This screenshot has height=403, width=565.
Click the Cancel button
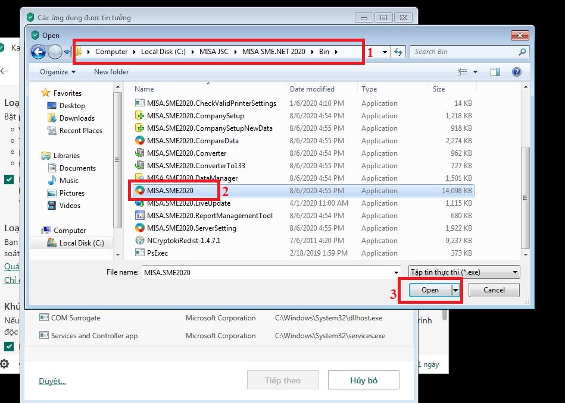point(494,290)
